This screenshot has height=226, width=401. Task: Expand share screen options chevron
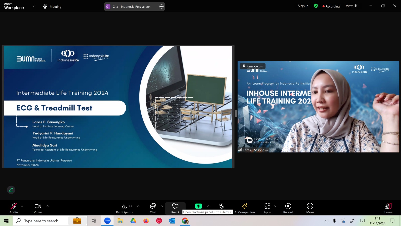click(x=208, y=206)
